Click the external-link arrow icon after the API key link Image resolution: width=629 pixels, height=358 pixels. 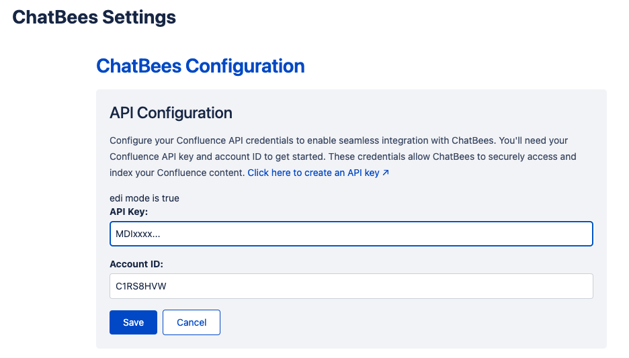tap(386, 173)
